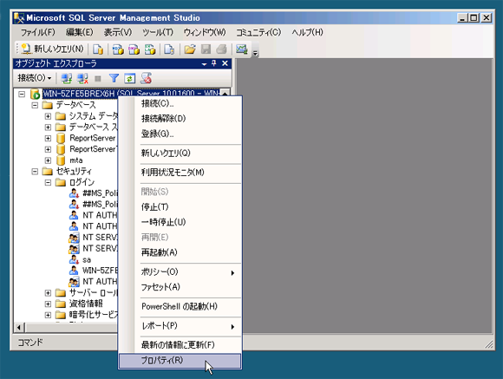Expand the ReportServer database node

(x=48, y=138)
